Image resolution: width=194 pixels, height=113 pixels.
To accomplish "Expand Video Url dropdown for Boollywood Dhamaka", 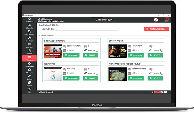I will pyautogui.click(x=97, y=50).
